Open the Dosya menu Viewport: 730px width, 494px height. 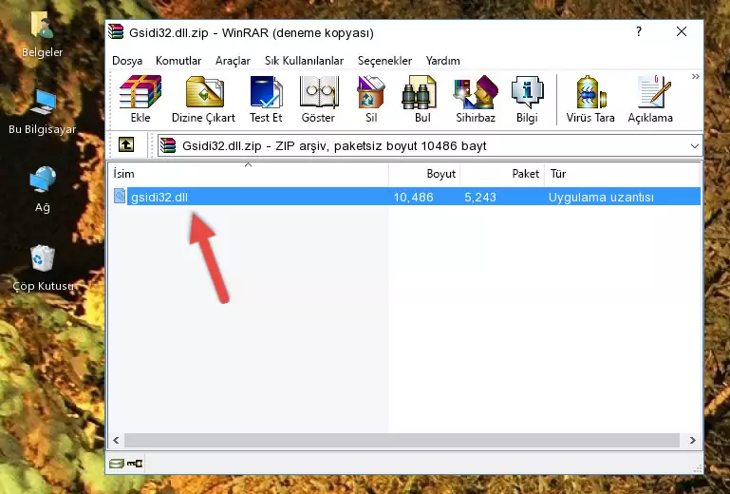127,61
